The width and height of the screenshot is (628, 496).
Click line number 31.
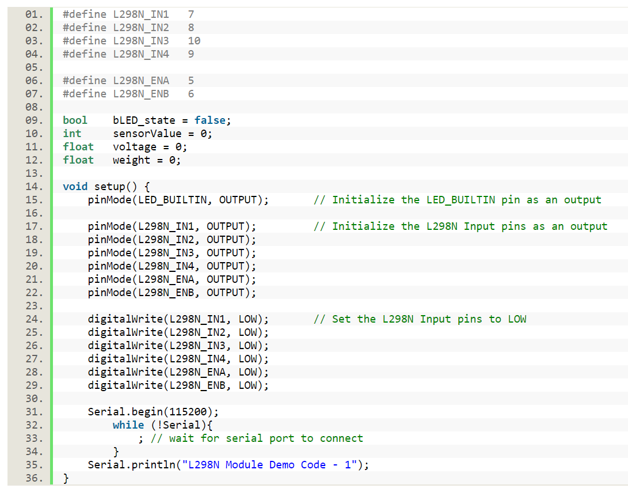coord(34,412)
